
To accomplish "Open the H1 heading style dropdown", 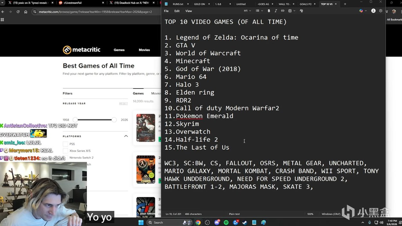I will point(247,11).
